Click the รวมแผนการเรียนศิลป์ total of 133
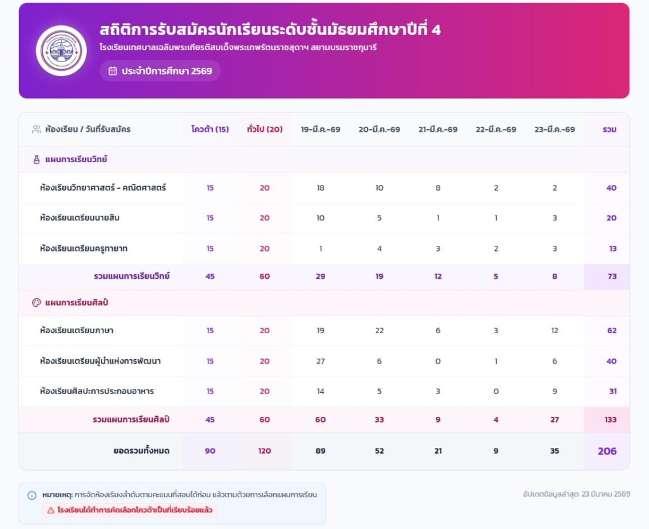649x529 pixels. [610, 419]
